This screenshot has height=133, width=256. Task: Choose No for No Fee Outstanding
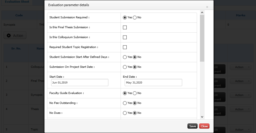tap(135, 103)
